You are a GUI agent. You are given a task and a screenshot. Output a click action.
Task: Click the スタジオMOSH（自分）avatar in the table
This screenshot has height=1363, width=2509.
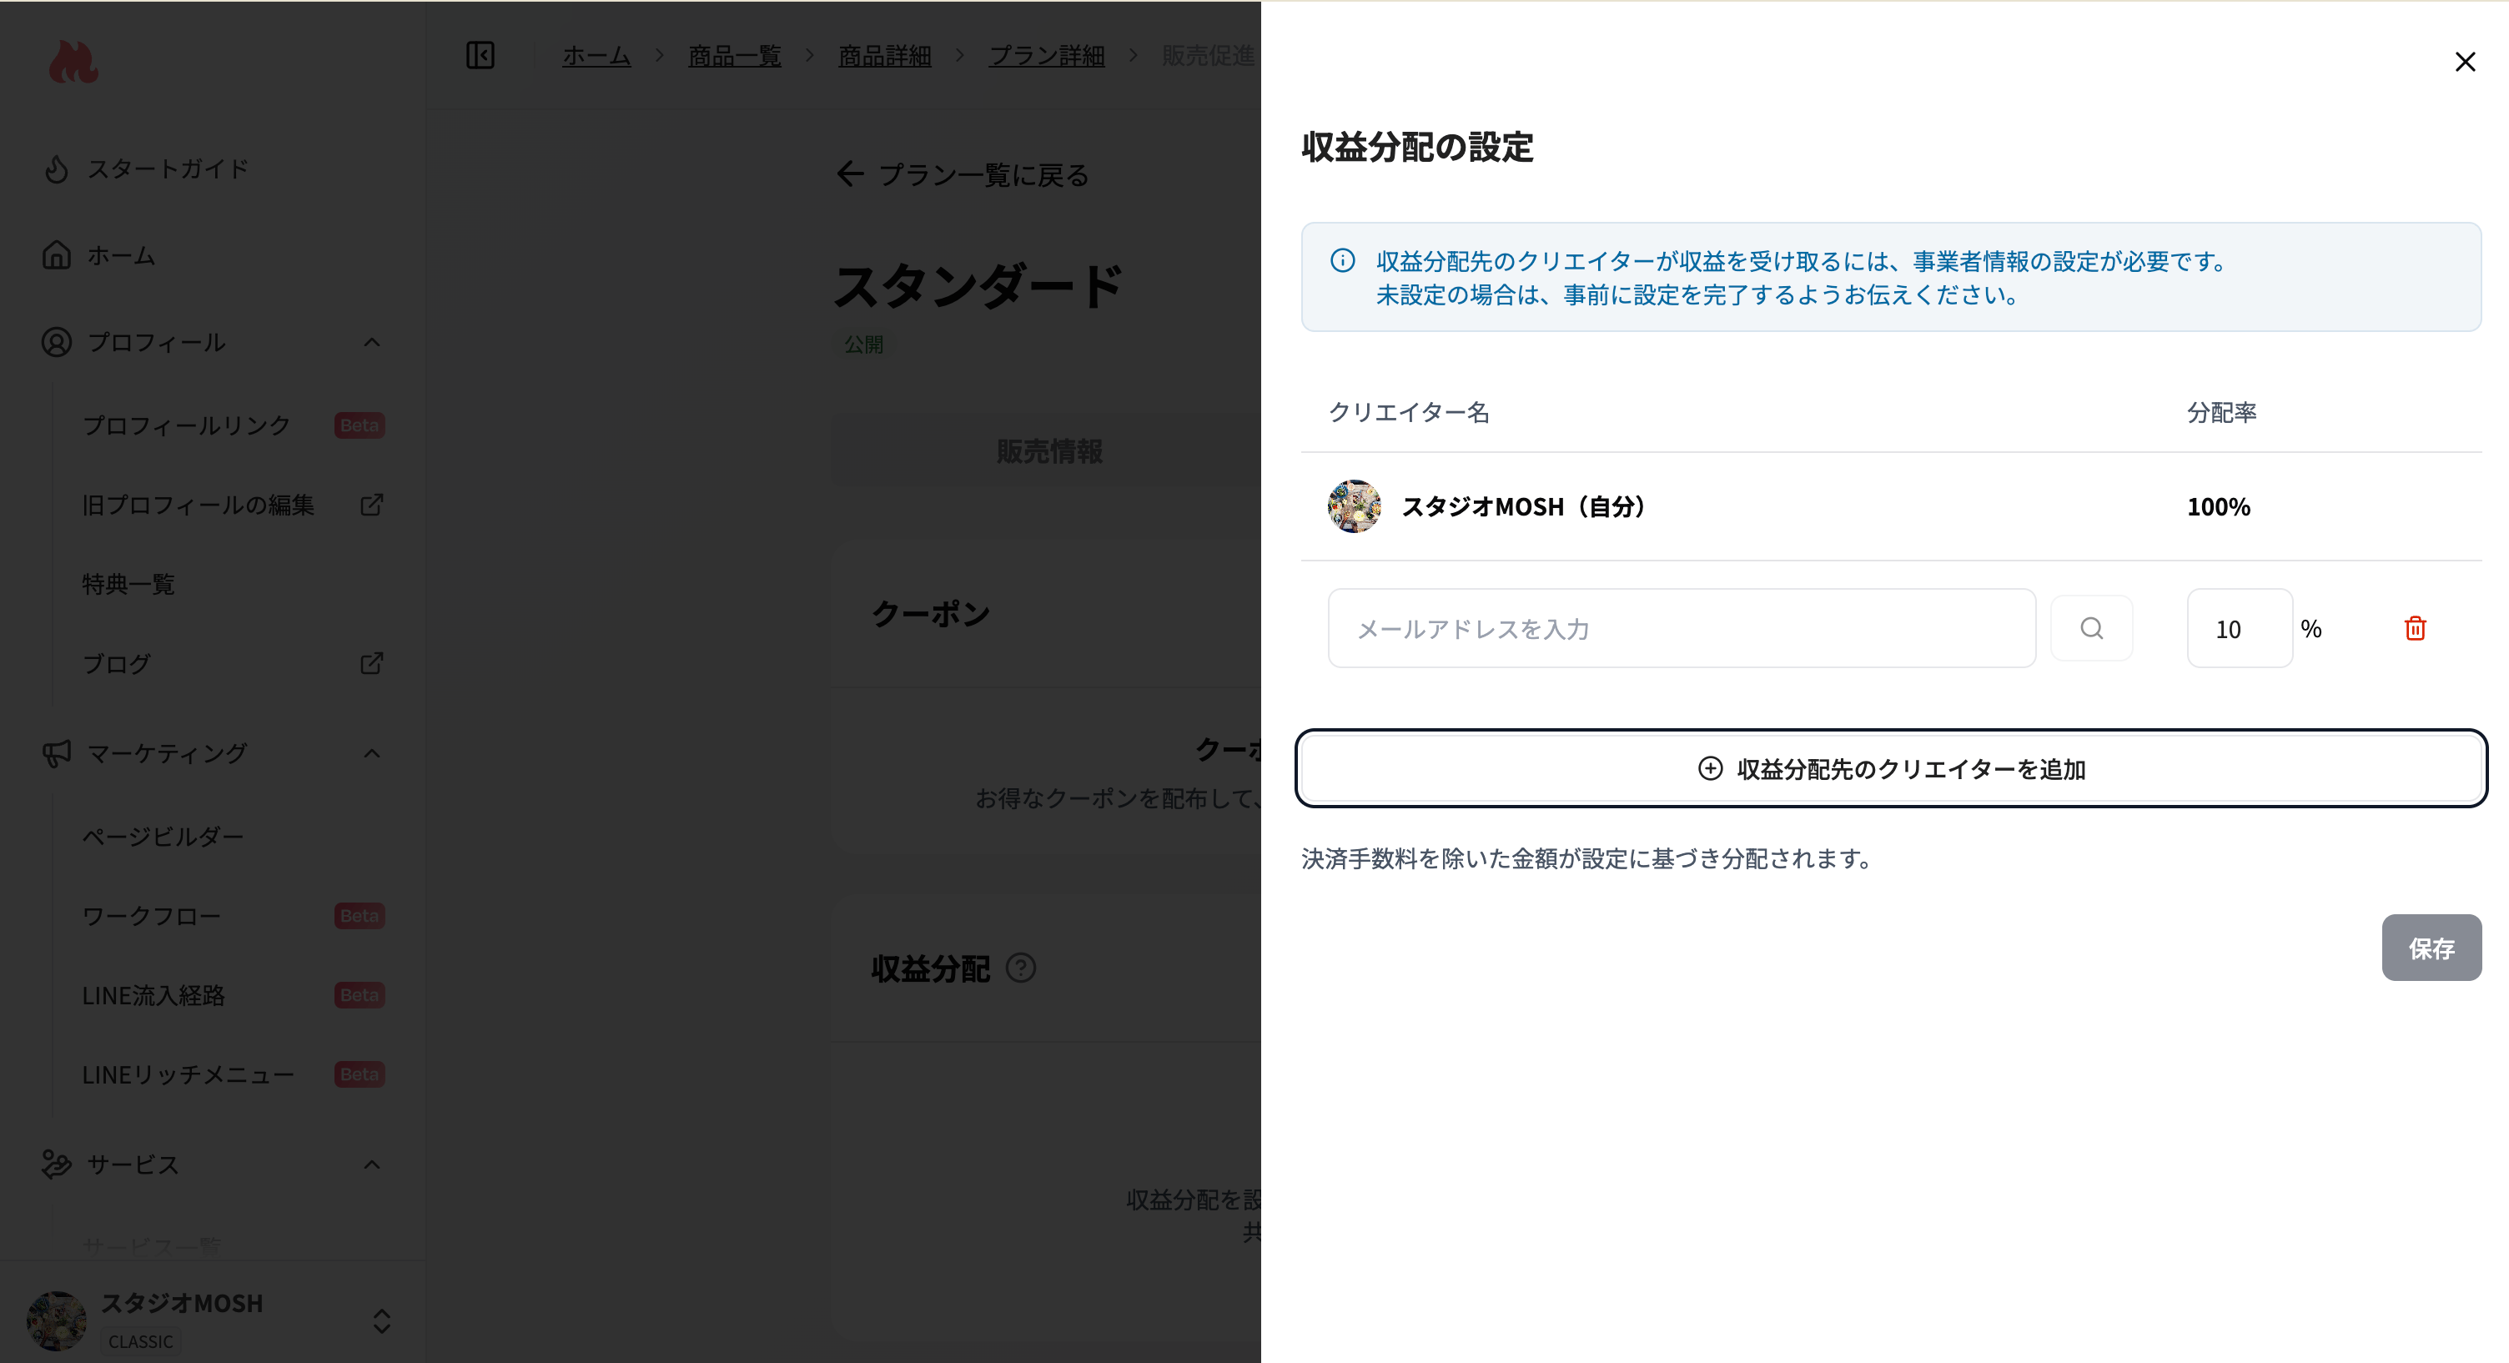tap(1354, 505)
